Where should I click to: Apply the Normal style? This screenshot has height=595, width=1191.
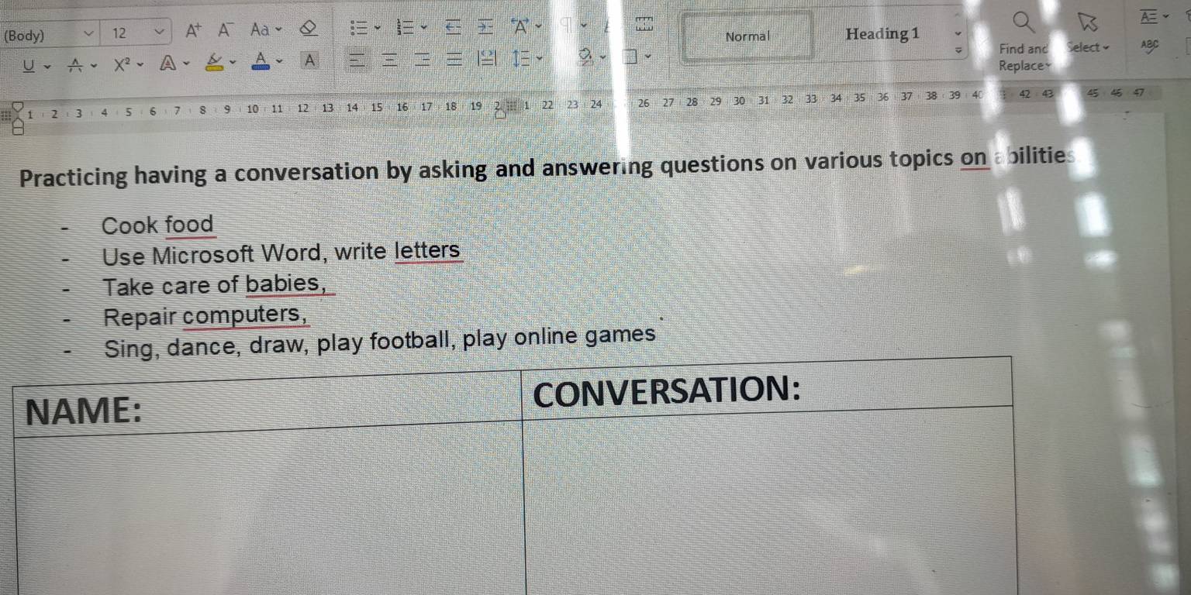click(x=747, y=36)
